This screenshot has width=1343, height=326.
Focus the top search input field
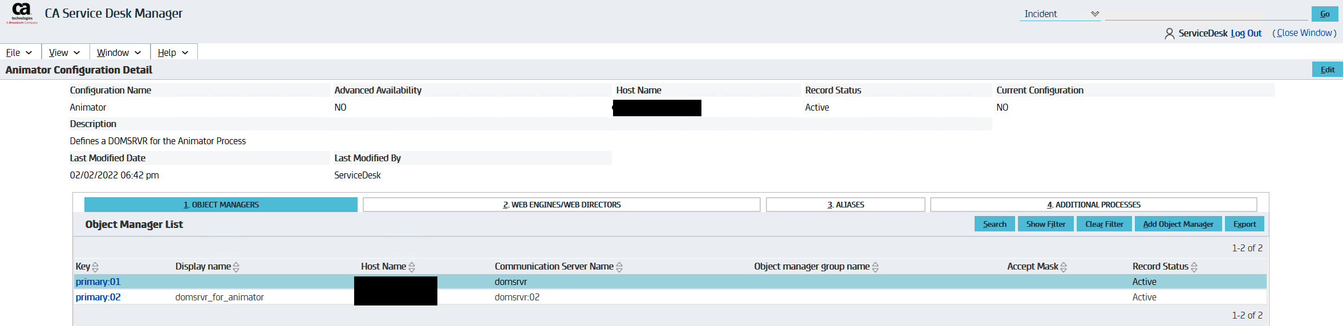(1206, 14)
